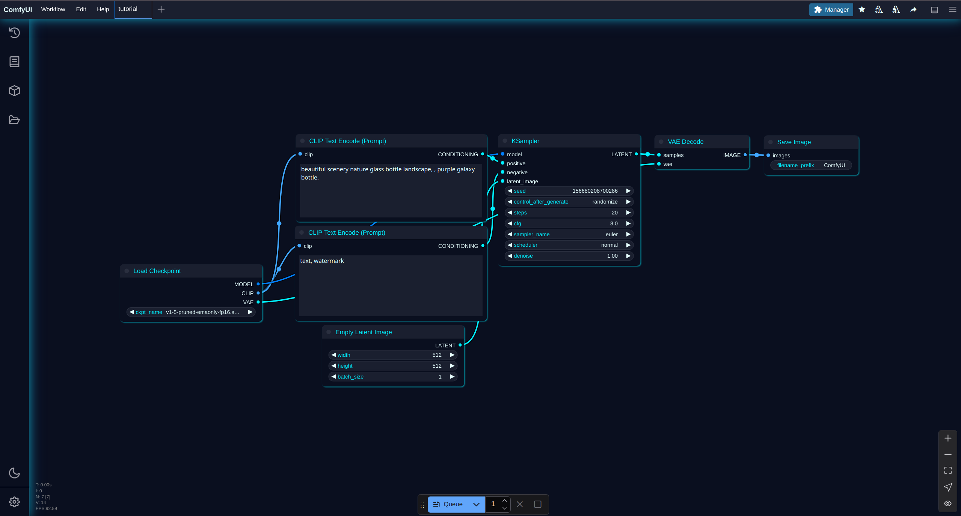The width and height of the screenshot is (961, 516).
Task: Open the model library panel
Action: pos(14,91)
